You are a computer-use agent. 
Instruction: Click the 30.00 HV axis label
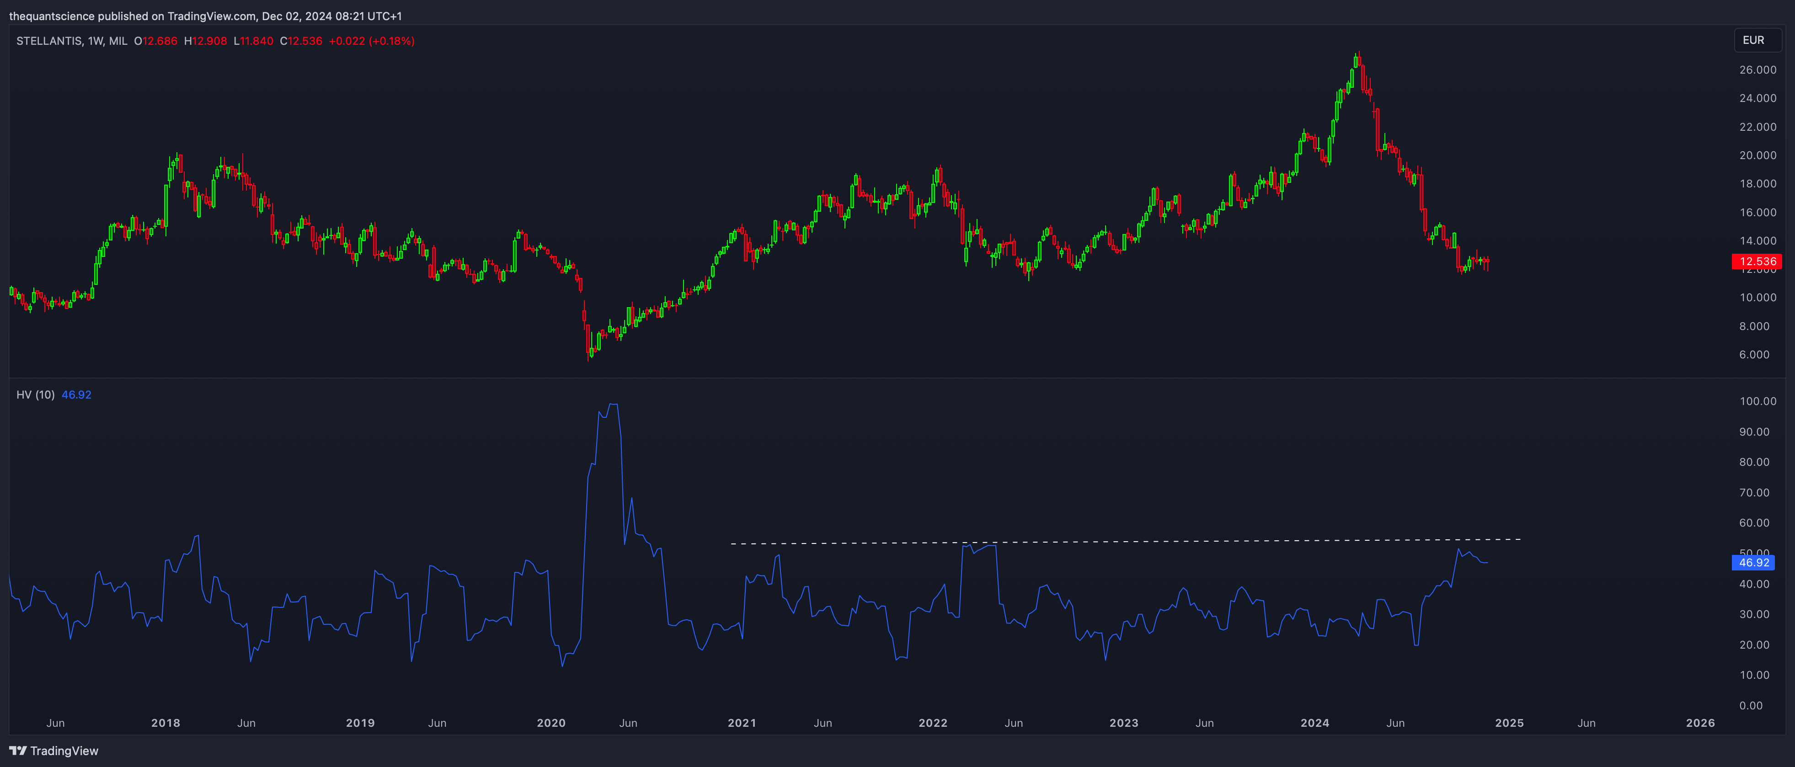pyautogui.click(x=1754, y=614)
